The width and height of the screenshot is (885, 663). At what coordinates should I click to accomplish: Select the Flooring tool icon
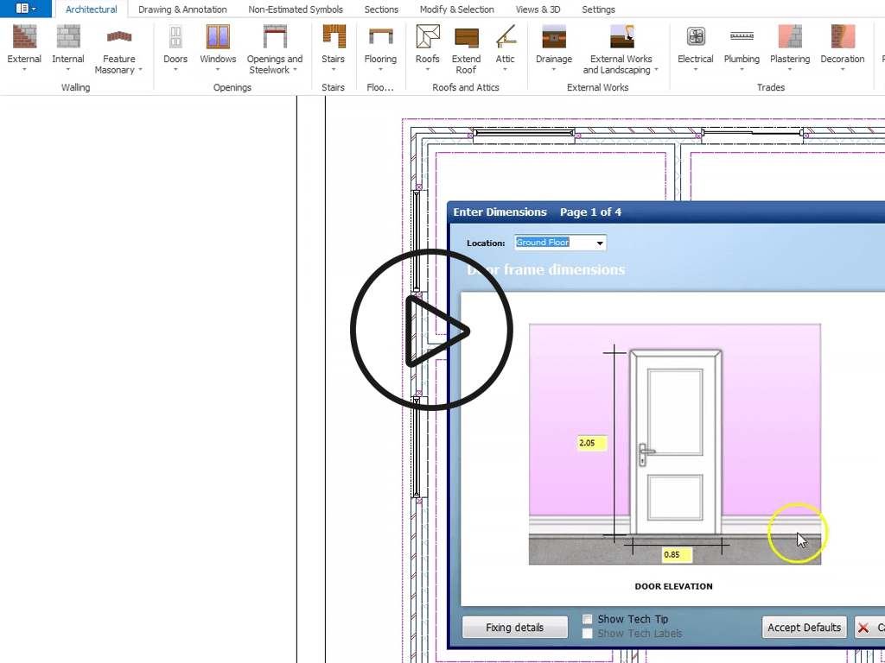[x=380, y=37]
